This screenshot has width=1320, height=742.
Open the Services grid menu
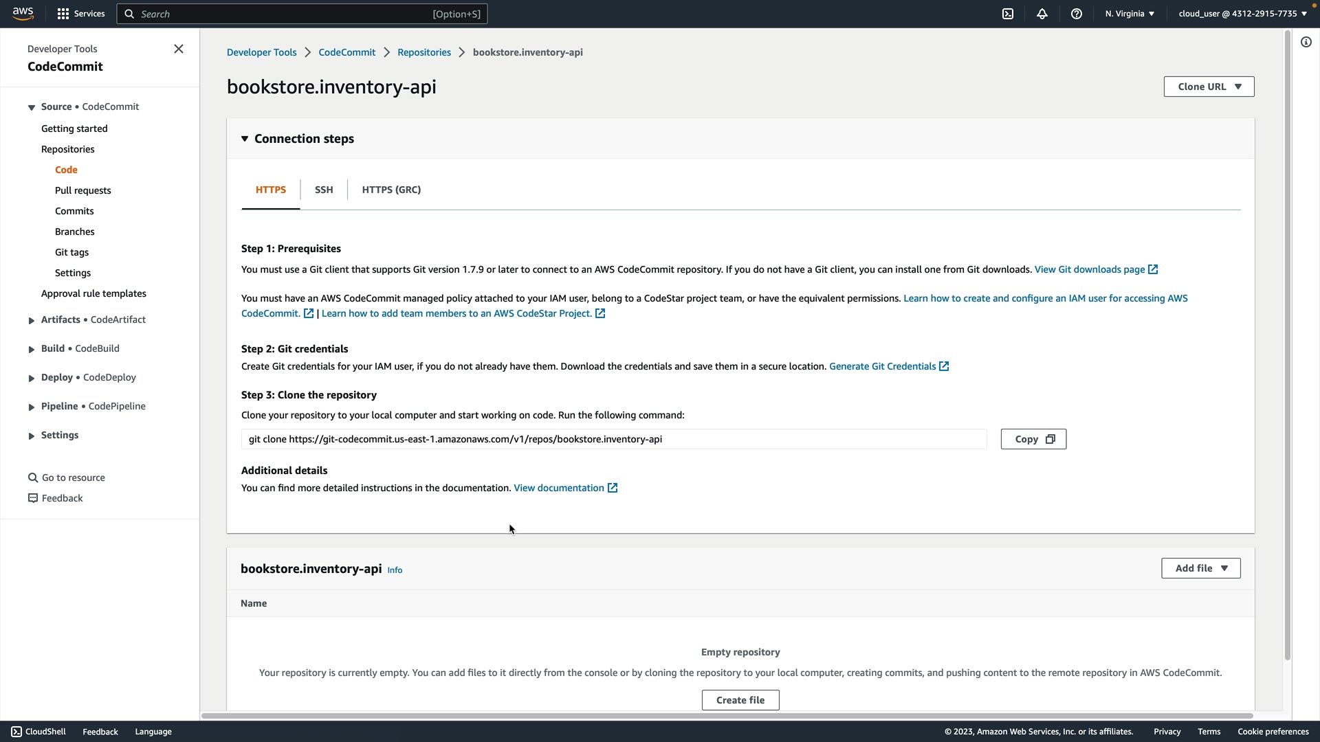point(80,14)
